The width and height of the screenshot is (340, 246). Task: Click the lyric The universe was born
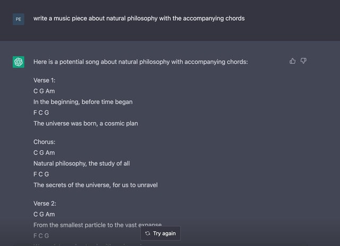[86, 123]
